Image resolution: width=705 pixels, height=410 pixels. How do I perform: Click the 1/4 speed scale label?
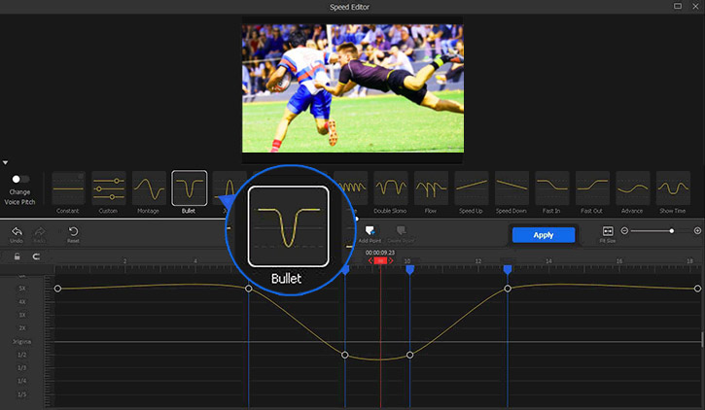pyautogui.click(x=22, y=381)
